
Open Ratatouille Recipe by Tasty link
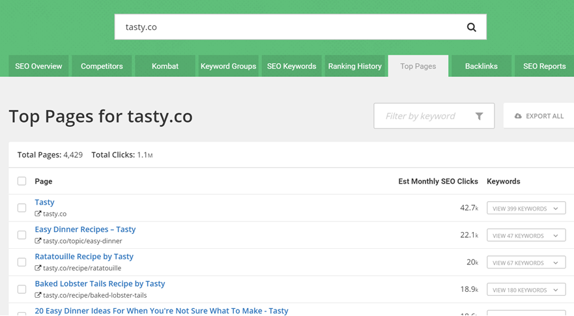point(84,256)
